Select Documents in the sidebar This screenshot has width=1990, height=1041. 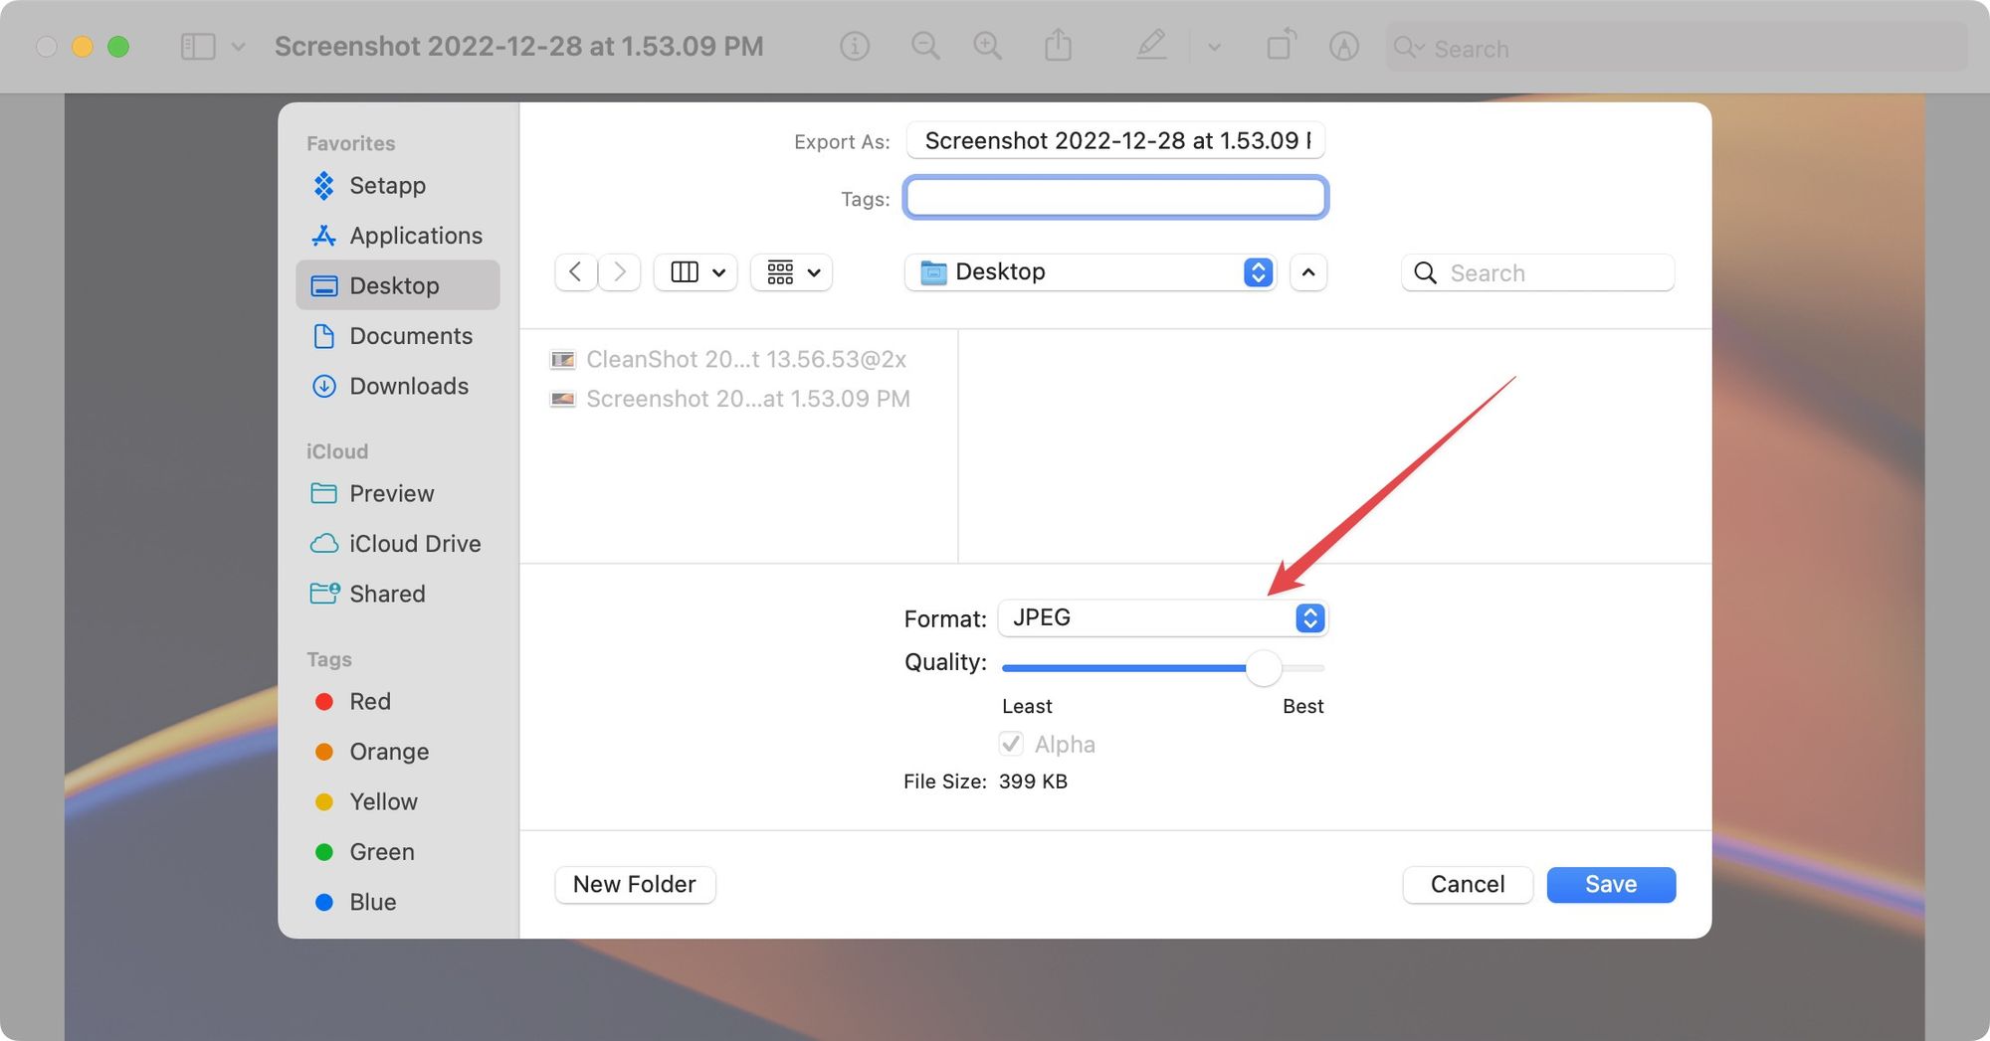coord(410,336)
